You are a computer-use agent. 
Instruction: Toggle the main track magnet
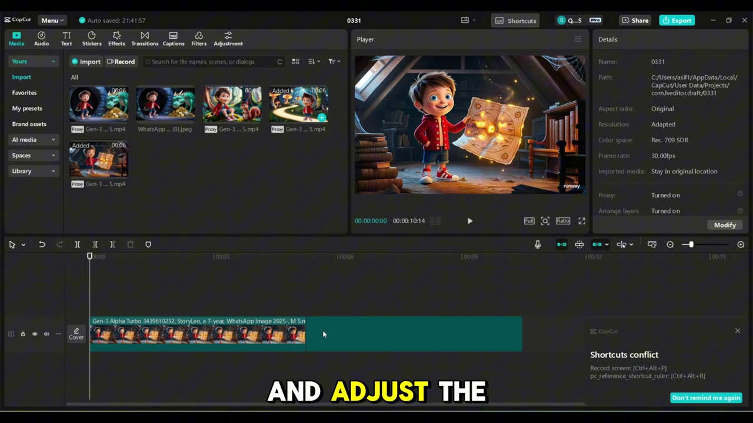pos(562,244)
